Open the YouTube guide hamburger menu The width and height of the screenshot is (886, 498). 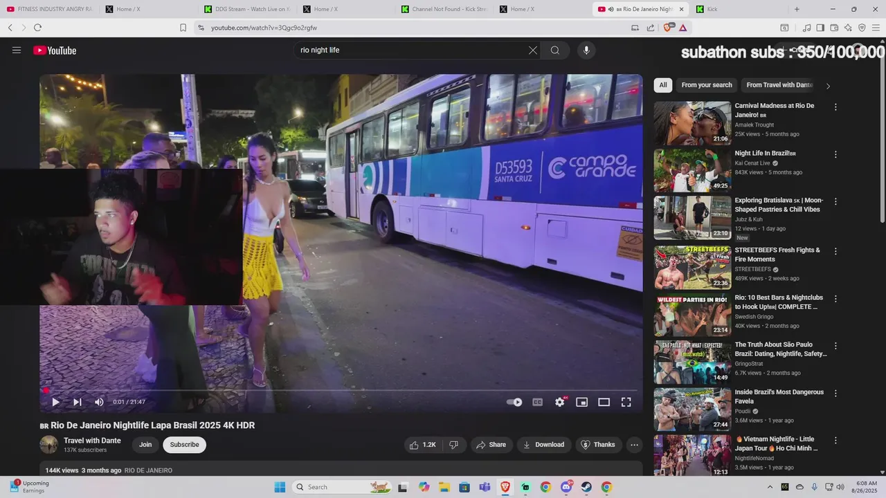point(17,50)
